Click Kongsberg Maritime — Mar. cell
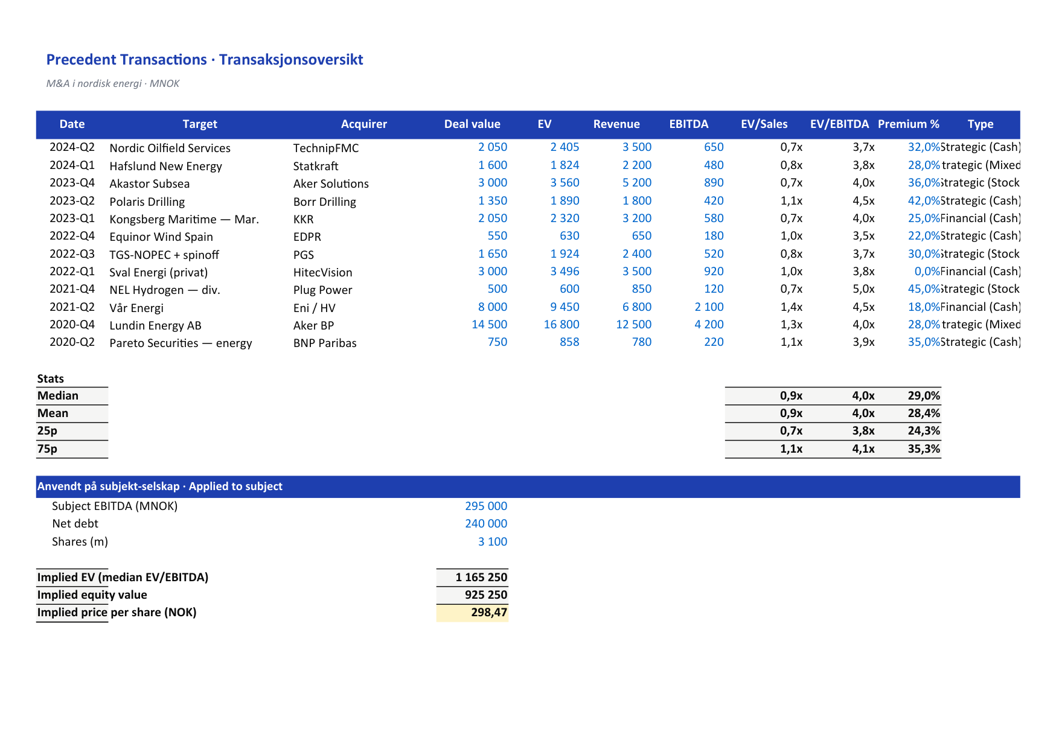The width and height of the screenshot is (1059, 749). tap(184, 219)
